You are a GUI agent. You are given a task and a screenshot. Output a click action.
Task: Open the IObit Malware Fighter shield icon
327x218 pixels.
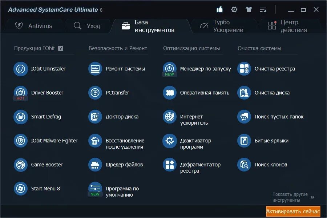(x=21, y=141)
